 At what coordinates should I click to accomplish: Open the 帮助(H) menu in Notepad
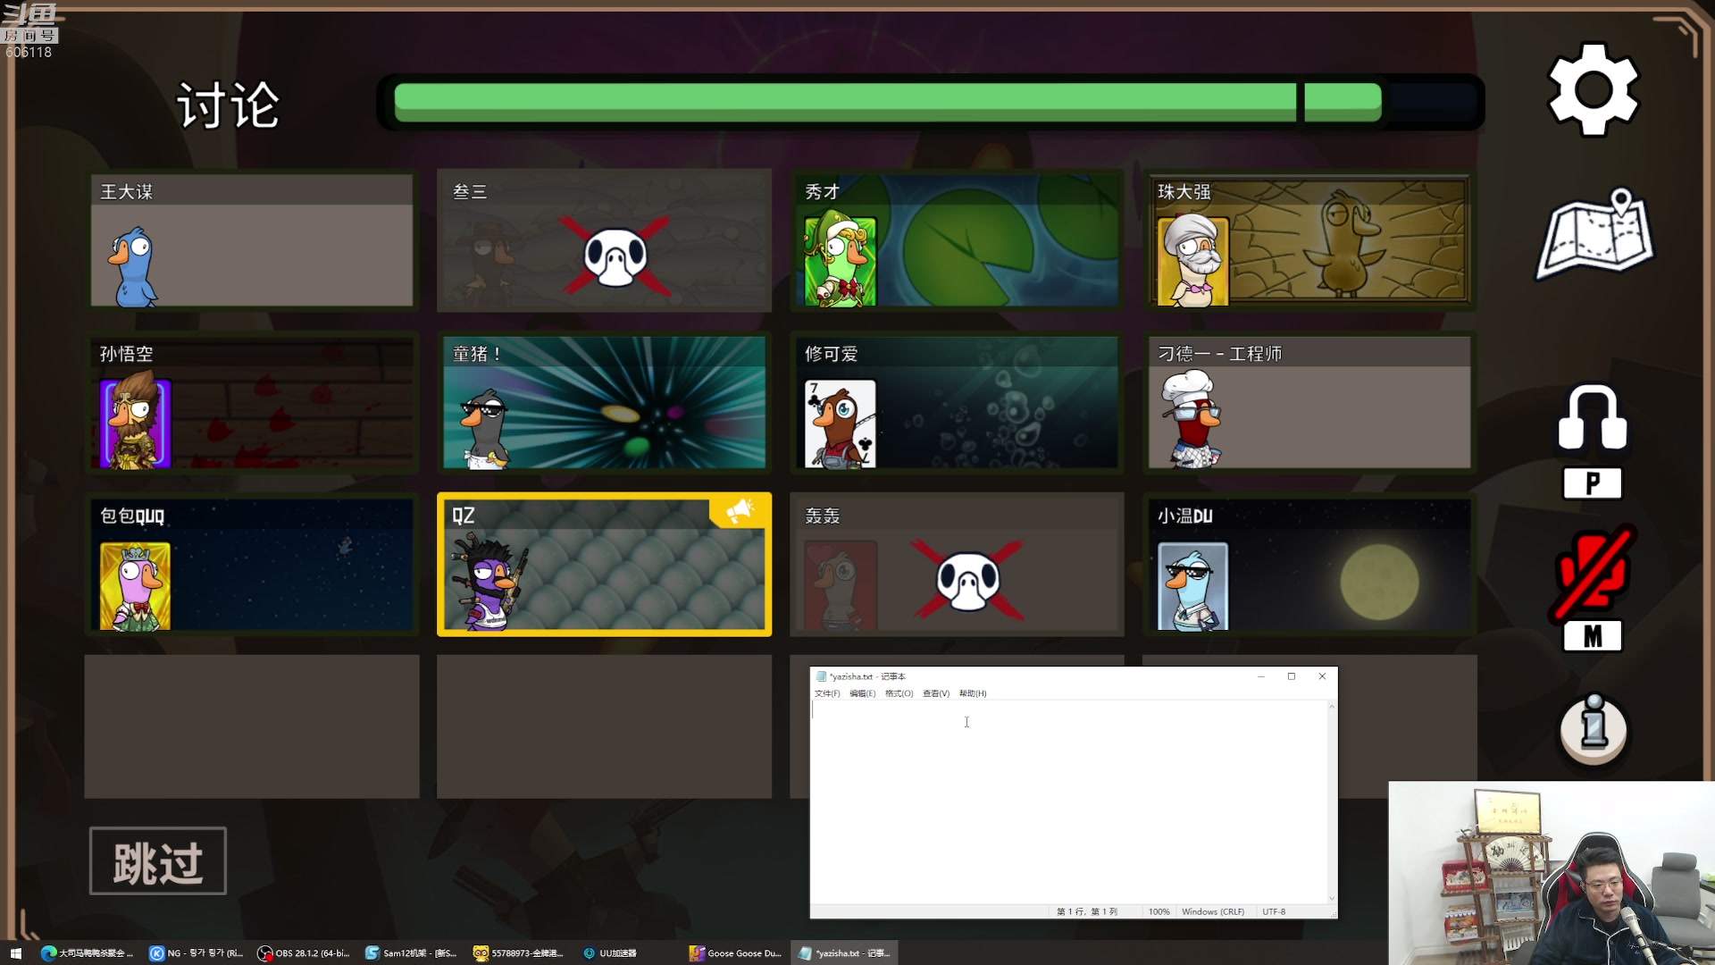[973, 693]
